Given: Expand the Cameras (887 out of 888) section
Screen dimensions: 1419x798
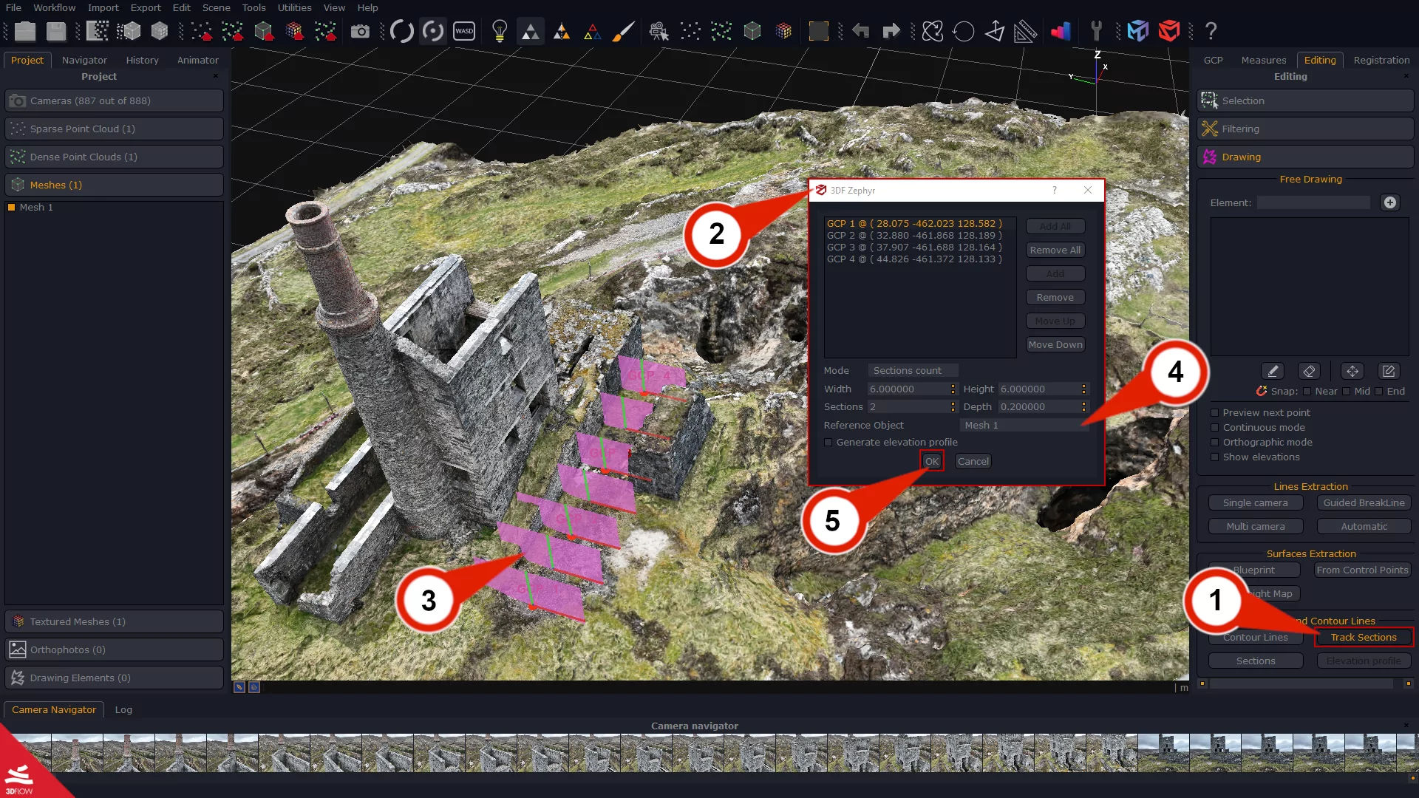Looking at the screenshot, I should pyautogui.click(x=115, y=100).
